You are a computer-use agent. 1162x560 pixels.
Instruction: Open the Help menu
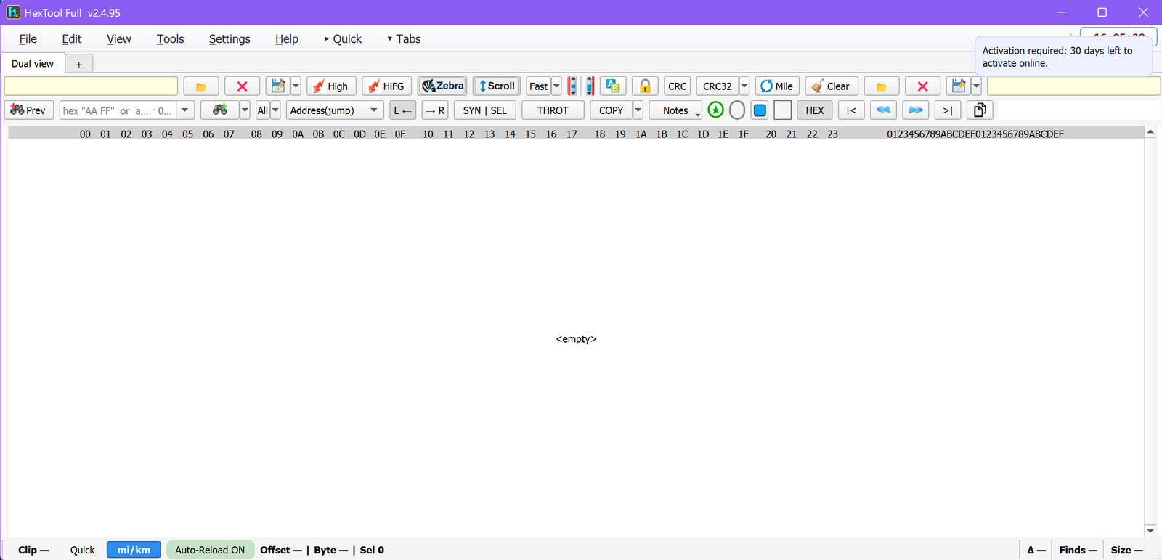pos(286,39)
